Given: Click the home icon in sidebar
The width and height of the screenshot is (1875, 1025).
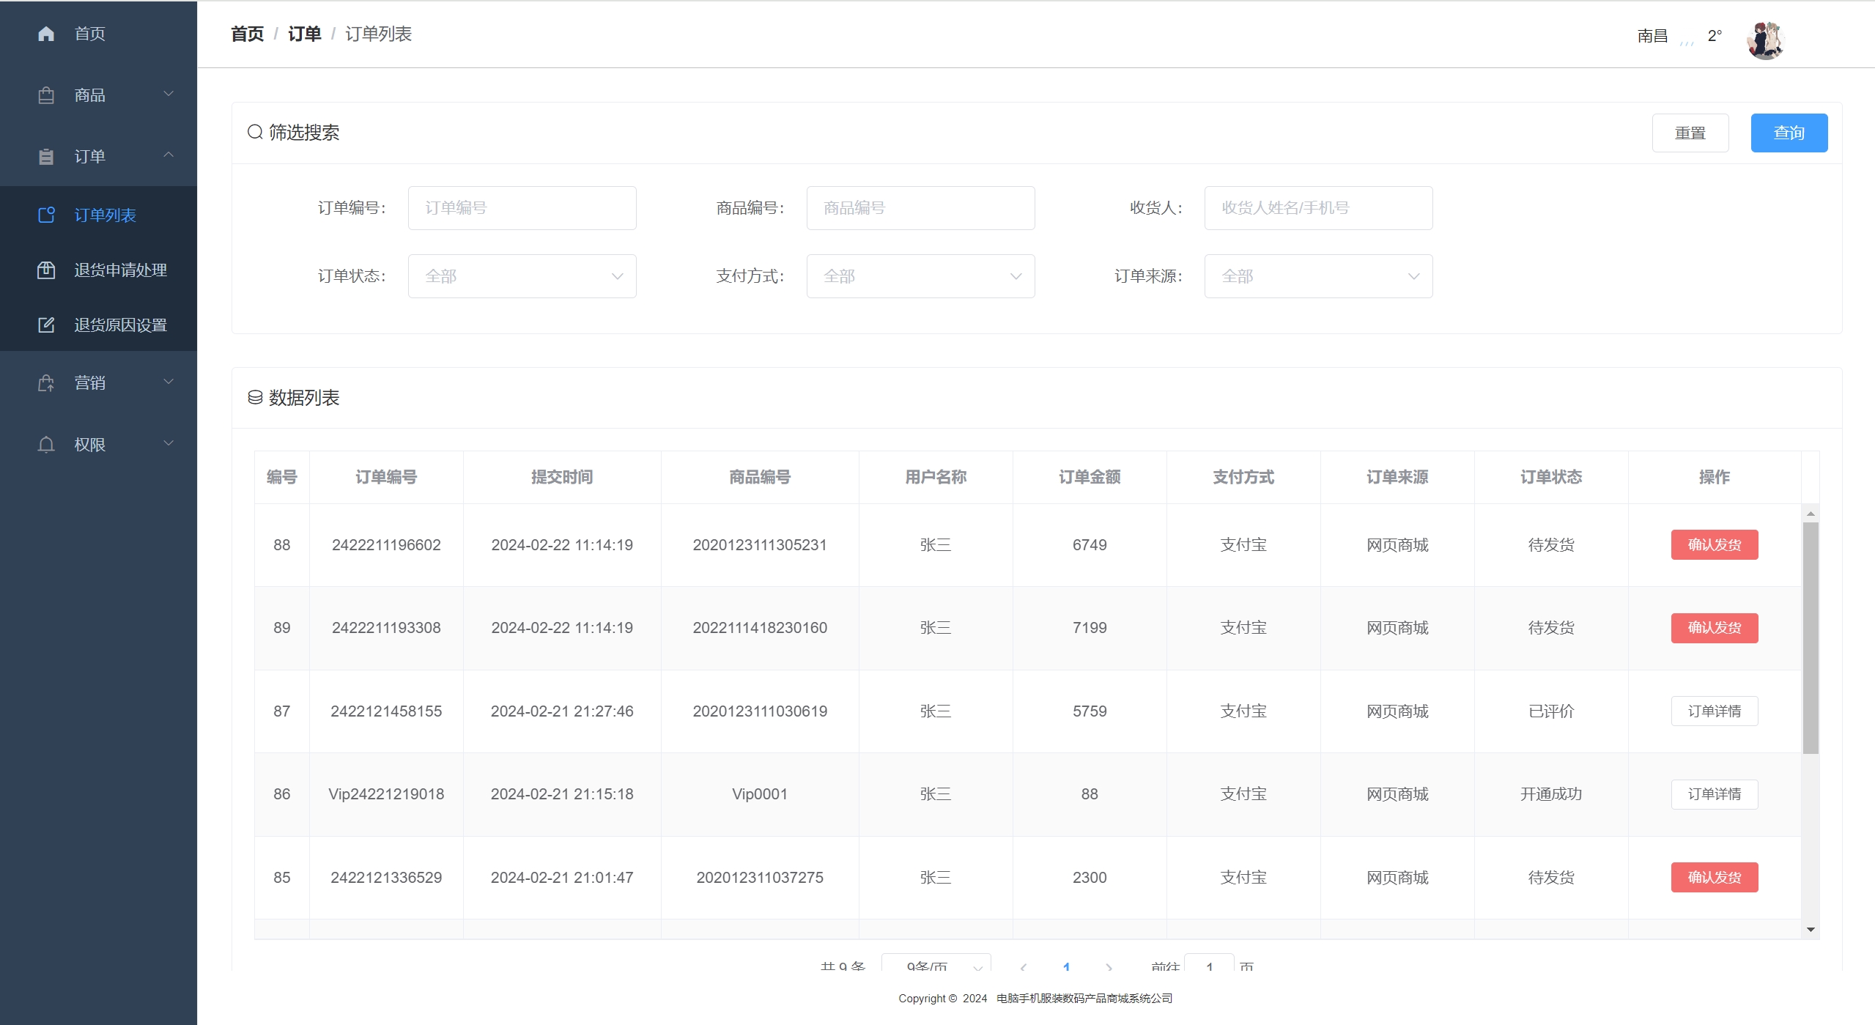Looking at the screenshot, I should click(x=46, y=34).
